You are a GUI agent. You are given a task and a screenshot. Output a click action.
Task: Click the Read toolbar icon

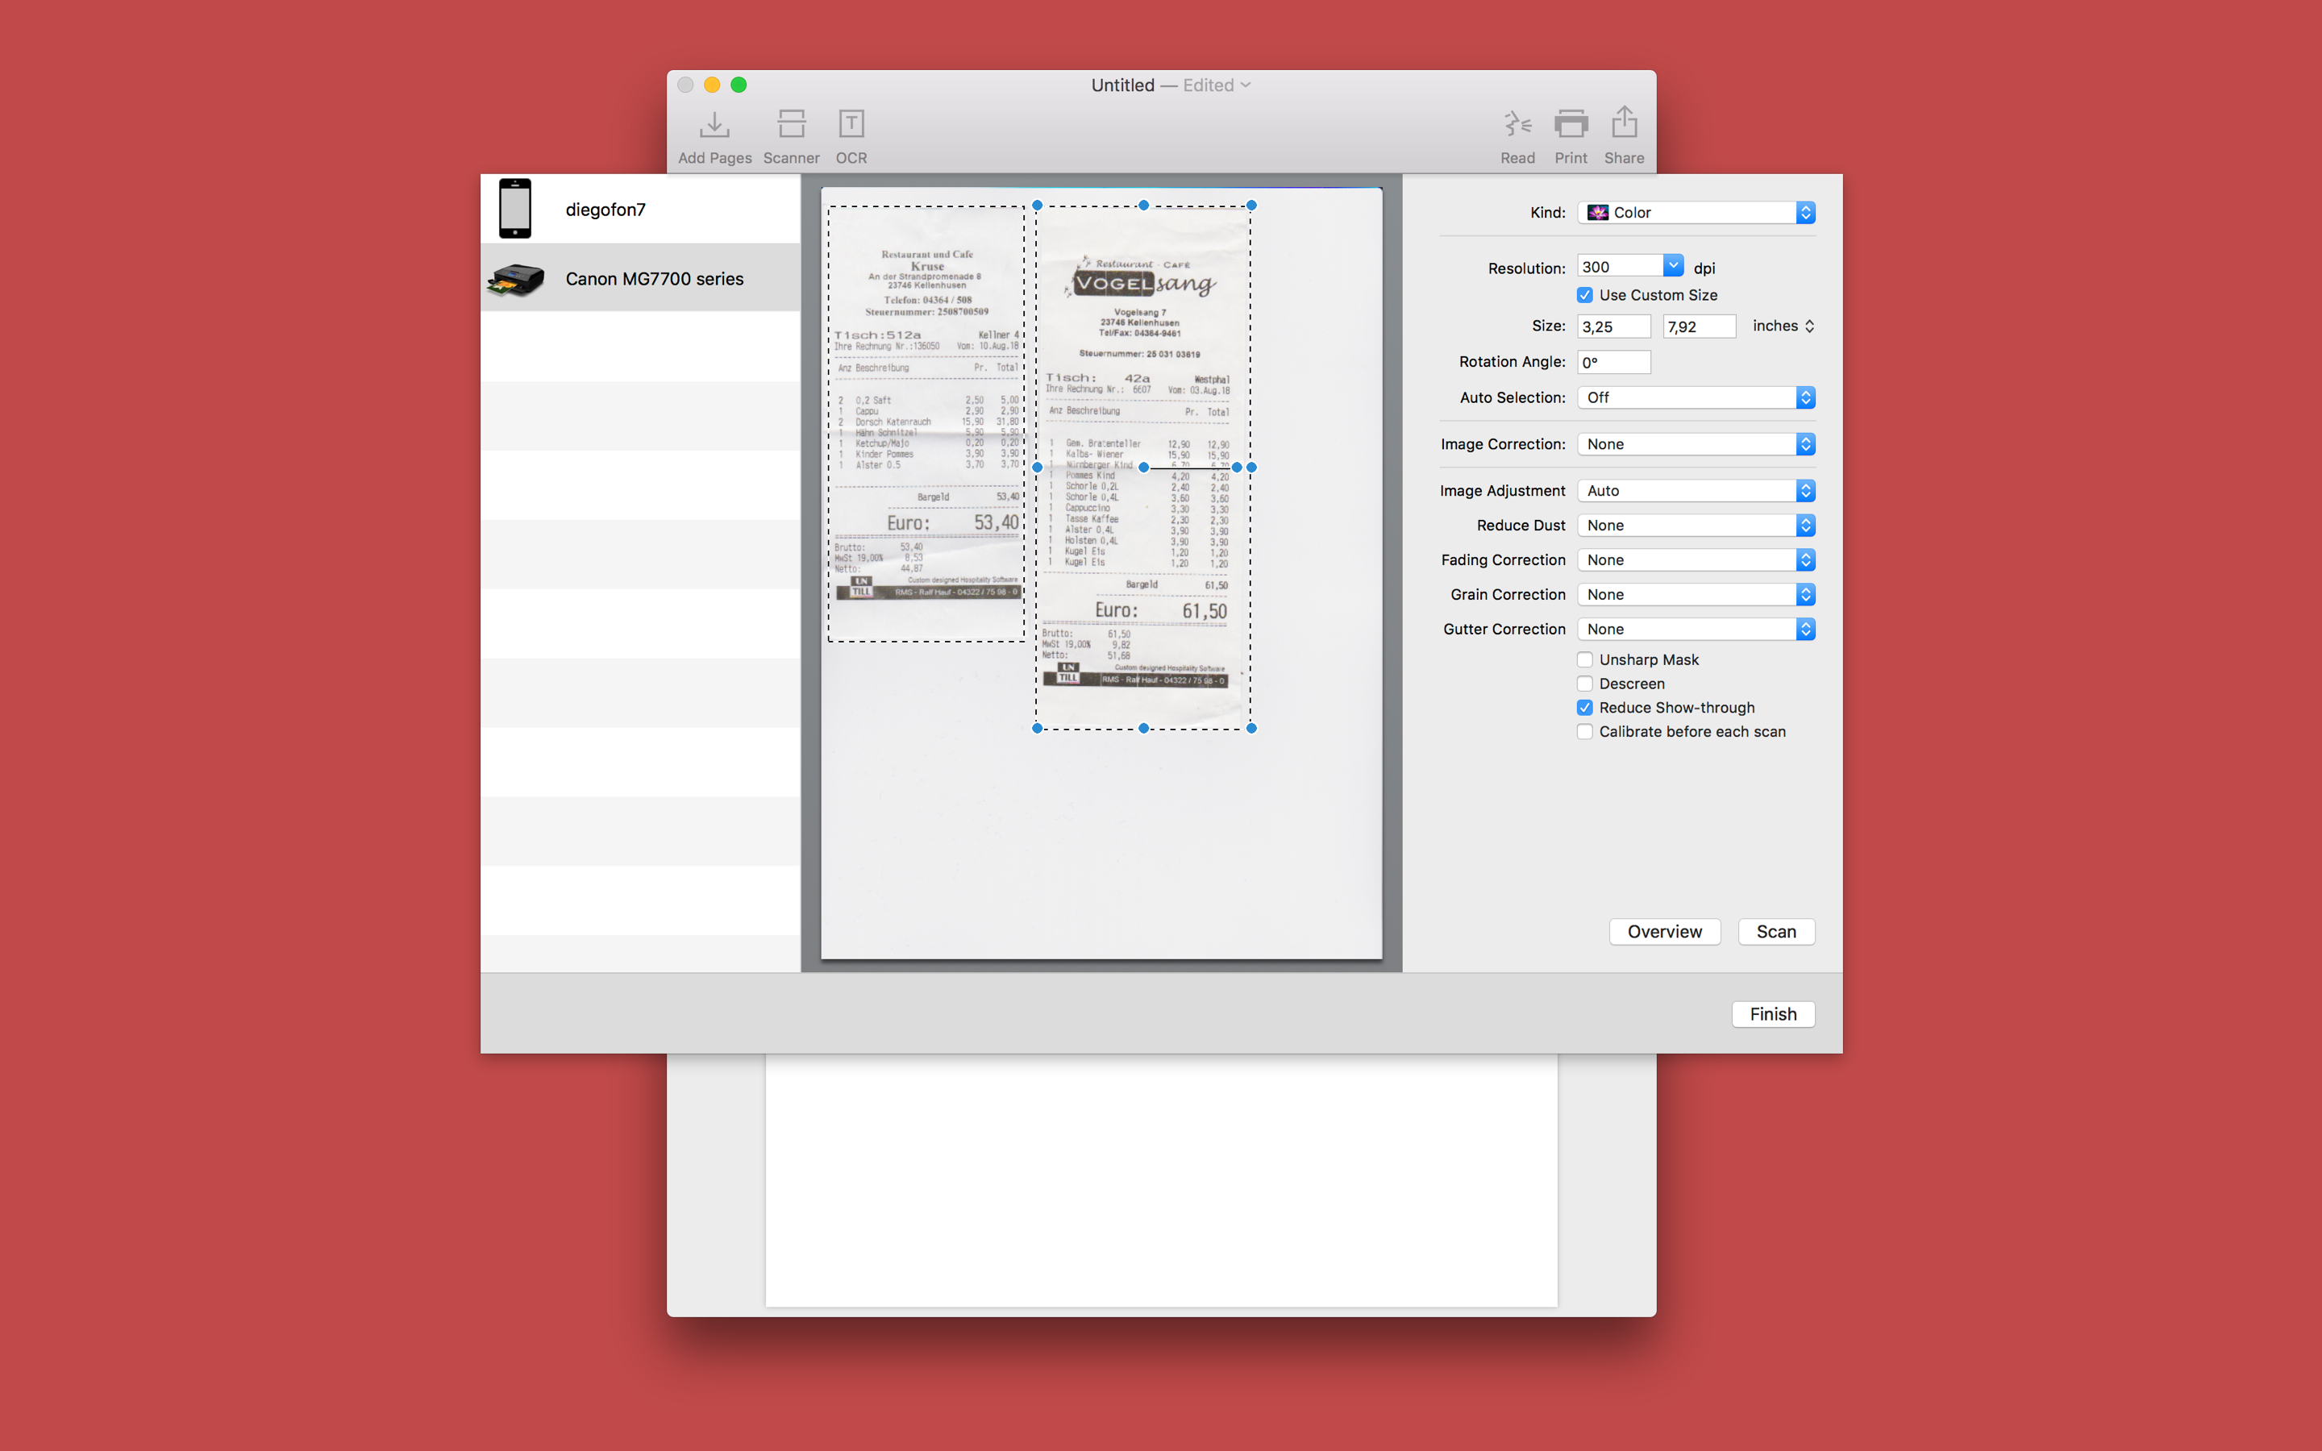point(1517,125)
